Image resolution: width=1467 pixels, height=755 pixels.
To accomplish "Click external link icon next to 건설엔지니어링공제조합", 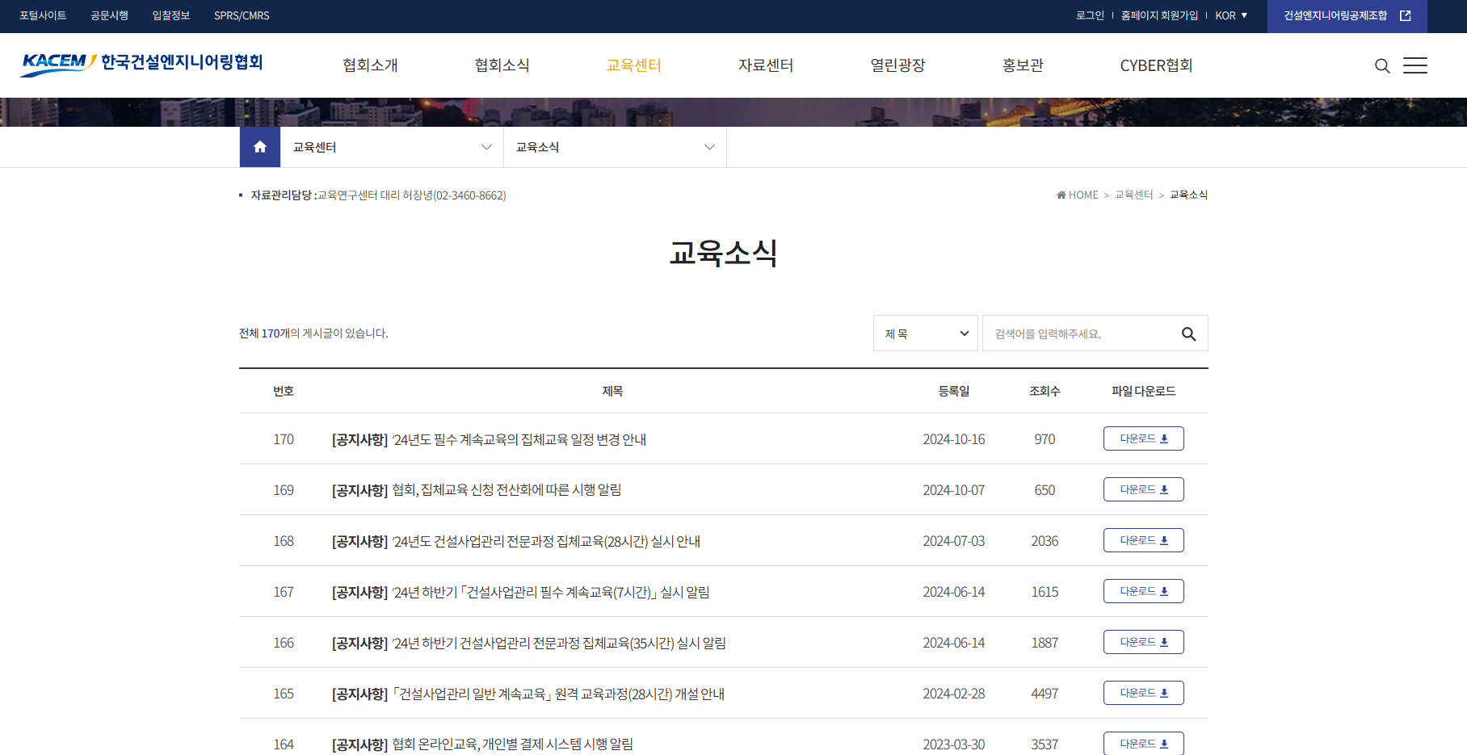I will (1406, 15).
